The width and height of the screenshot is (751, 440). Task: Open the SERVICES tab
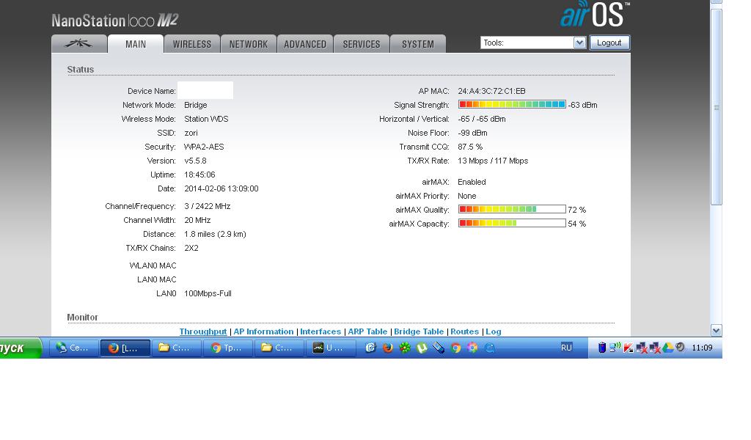pos(362,44)
